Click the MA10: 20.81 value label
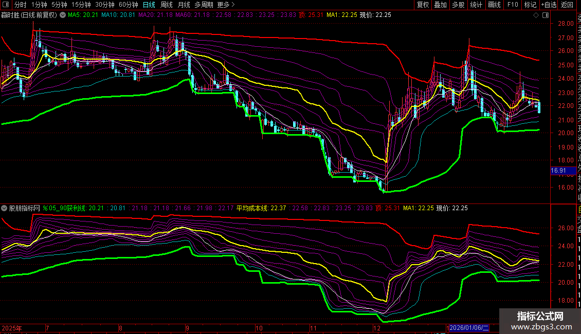 118,15
